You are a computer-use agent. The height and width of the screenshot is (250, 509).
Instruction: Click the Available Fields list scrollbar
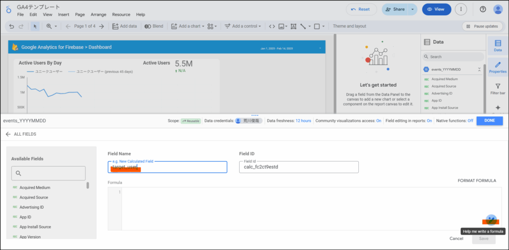coord(87,185)
